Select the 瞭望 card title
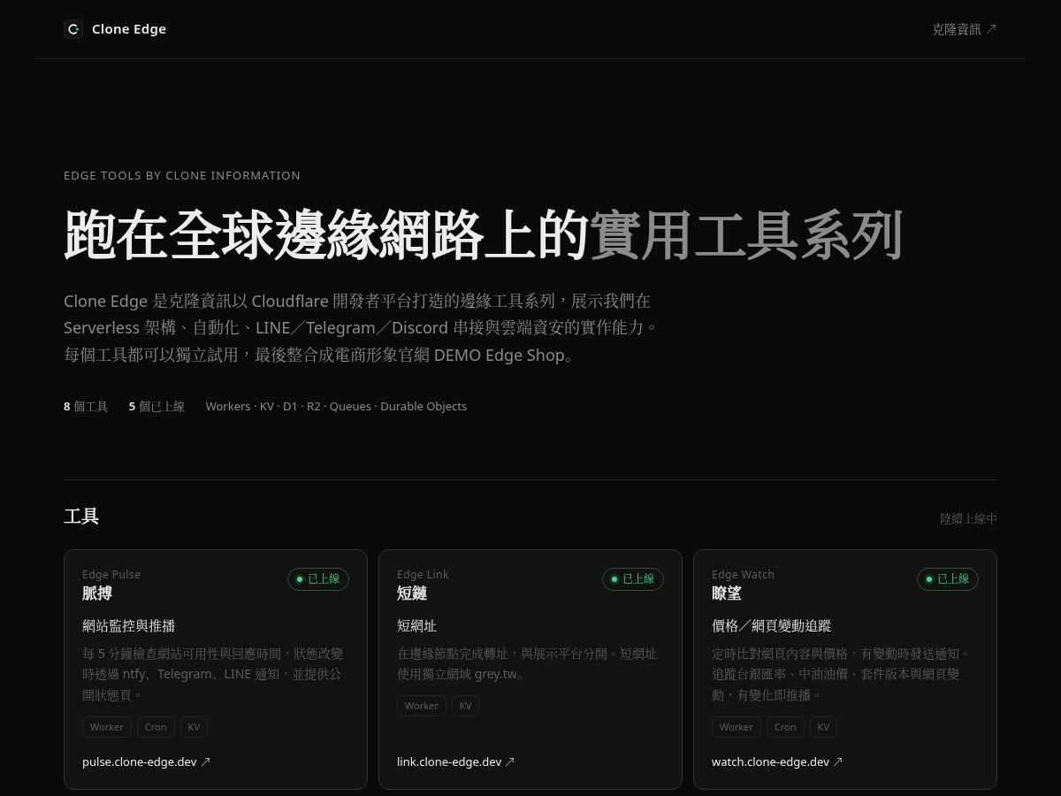1061x796 pixels. pos(727,593)
